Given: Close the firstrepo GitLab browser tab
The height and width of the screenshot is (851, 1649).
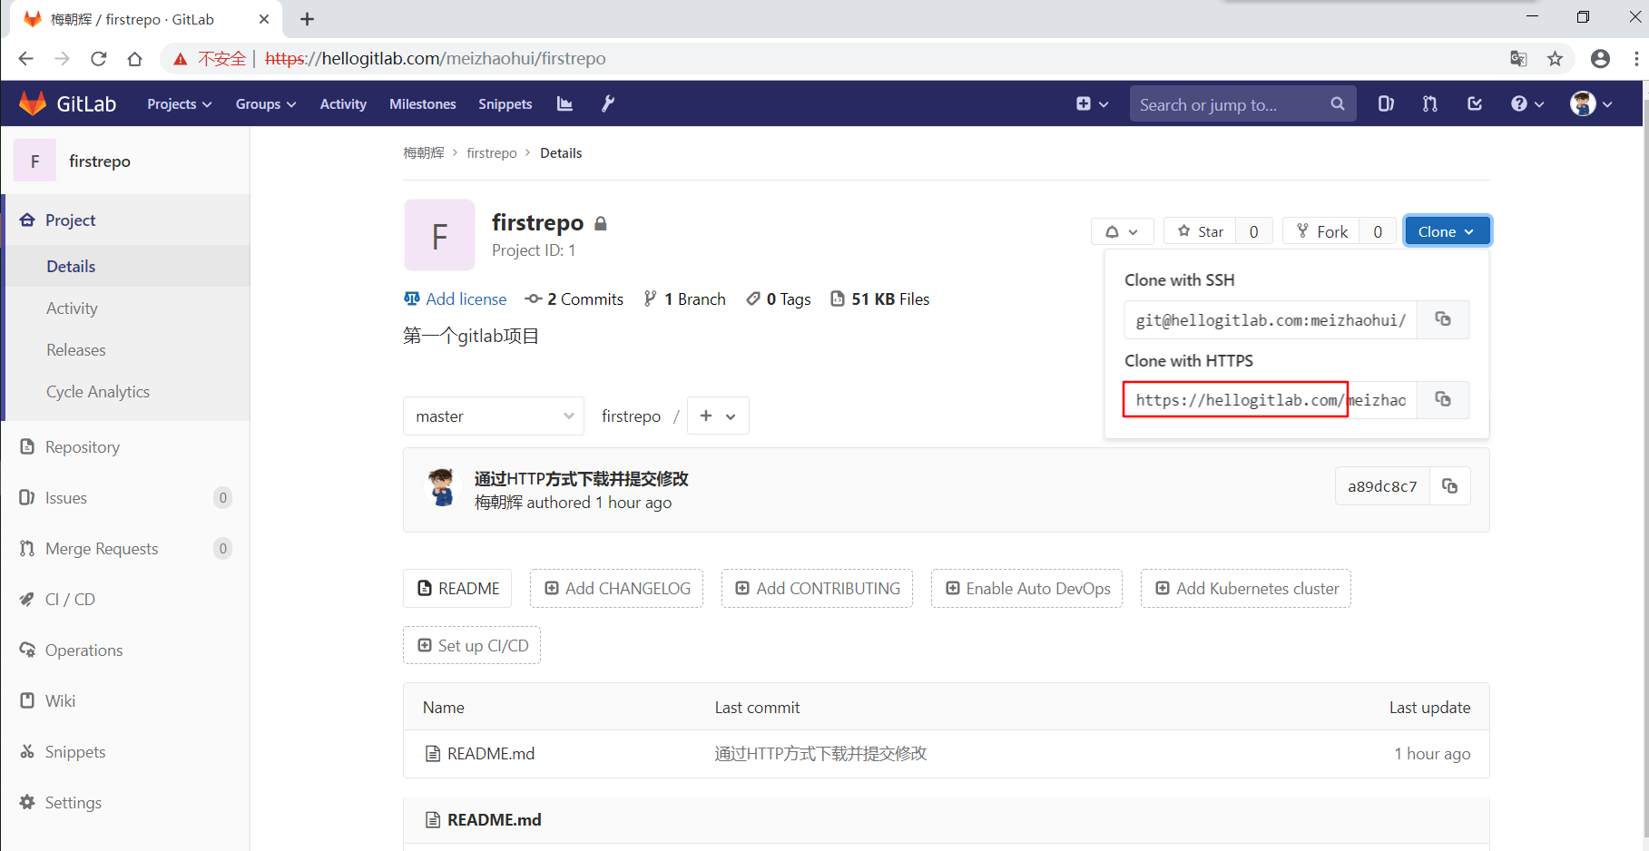Looking at the screenshot, I should tap(264, 19).
